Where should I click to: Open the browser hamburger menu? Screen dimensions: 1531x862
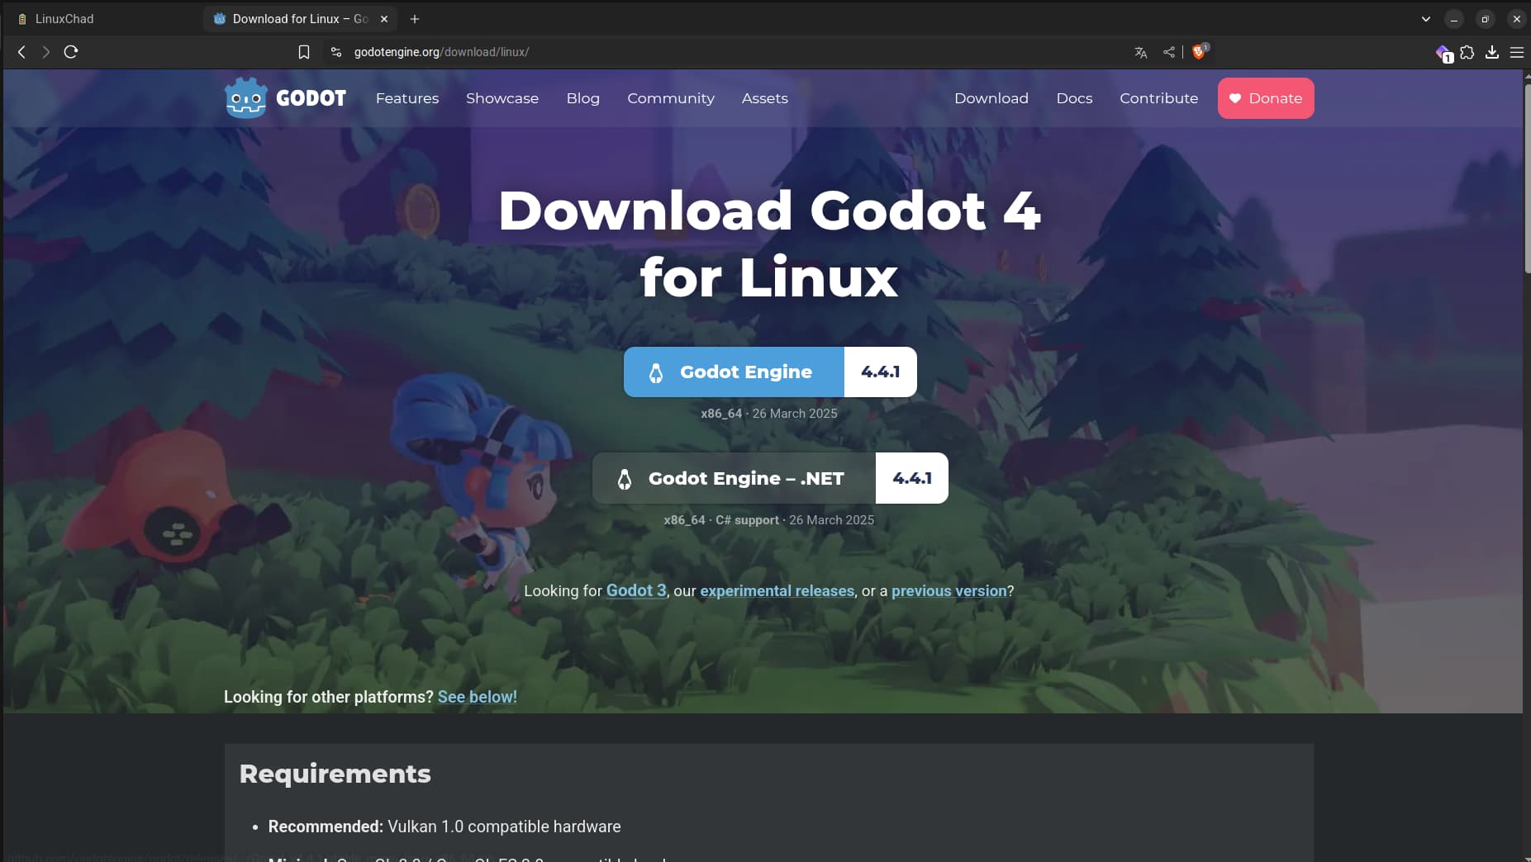(x=1517, y=52)
